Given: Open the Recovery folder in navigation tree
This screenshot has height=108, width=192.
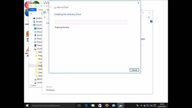Looking at the screenshot, I should point(39,59).
